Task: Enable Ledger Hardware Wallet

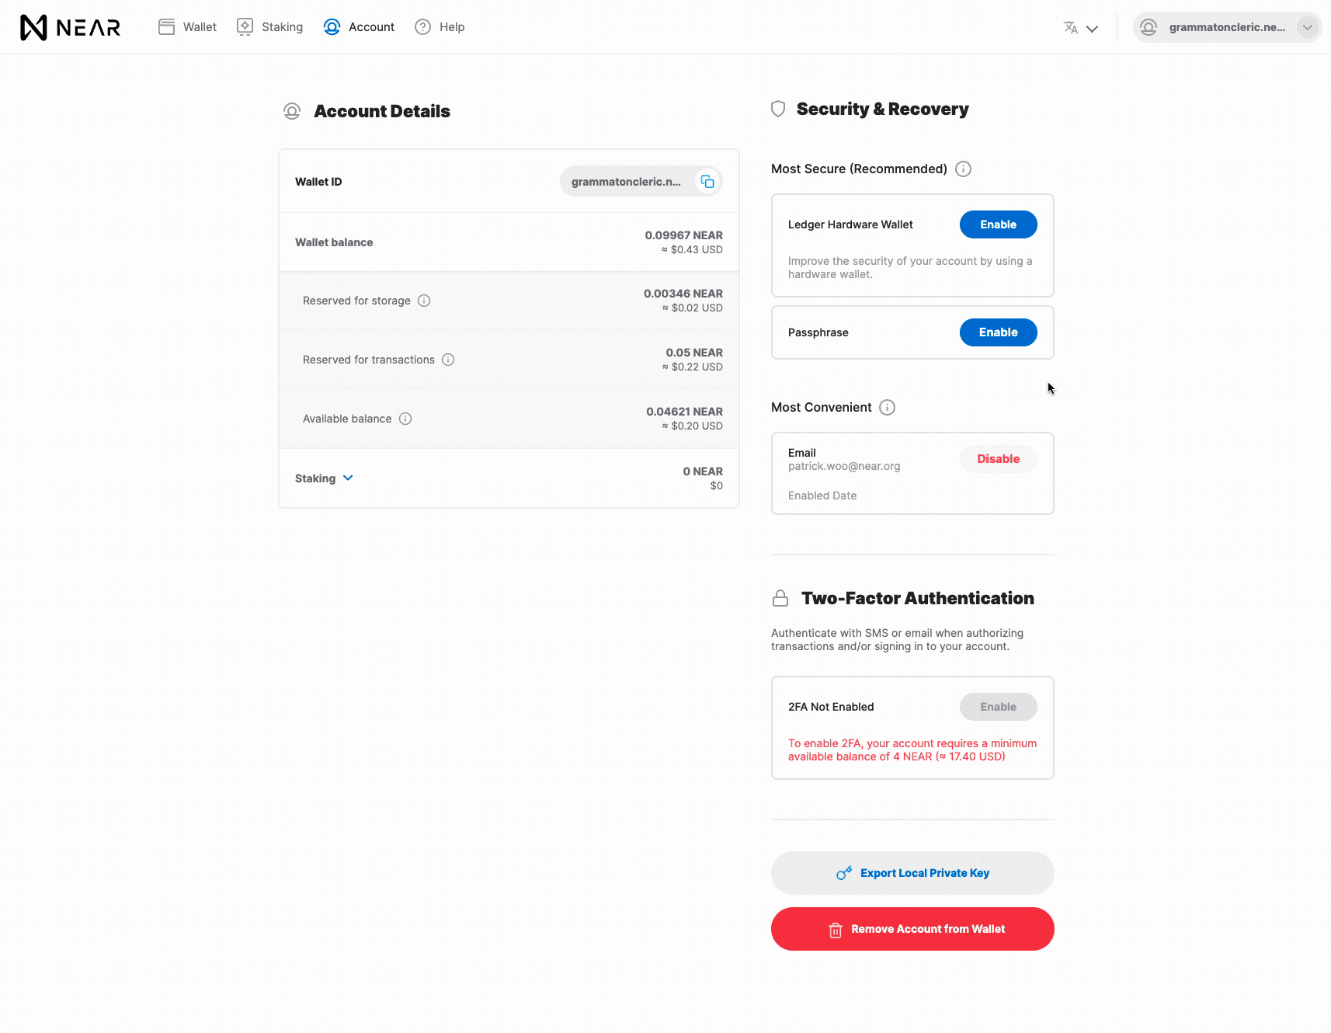Action: tap(999, 224)
